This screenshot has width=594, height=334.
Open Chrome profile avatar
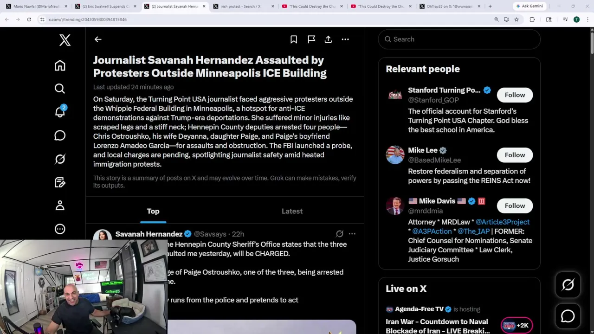tap(576, 19)
